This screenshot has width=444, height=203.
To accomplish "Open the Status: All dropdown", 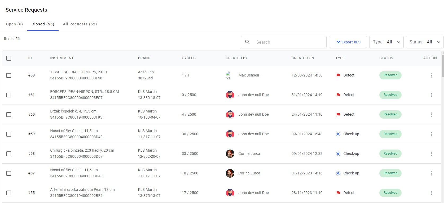I will pyautogui.click(x=425, y=42).
